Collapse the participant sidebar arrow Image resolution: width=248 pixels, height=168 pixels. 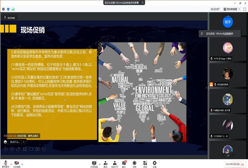point(206,88)
